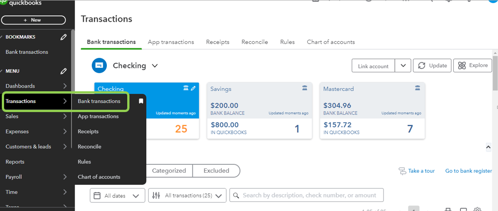Click the edit pencil on Checking card
Image resolution: width=498 pixels, height=211 pixels.
point(193,88)
